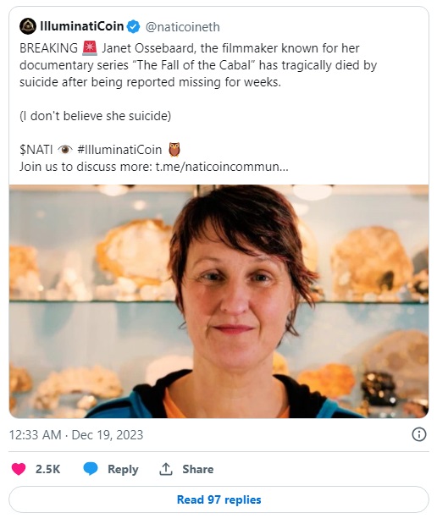
Task: Click the blue reply bubble icon
Action: 91,469
